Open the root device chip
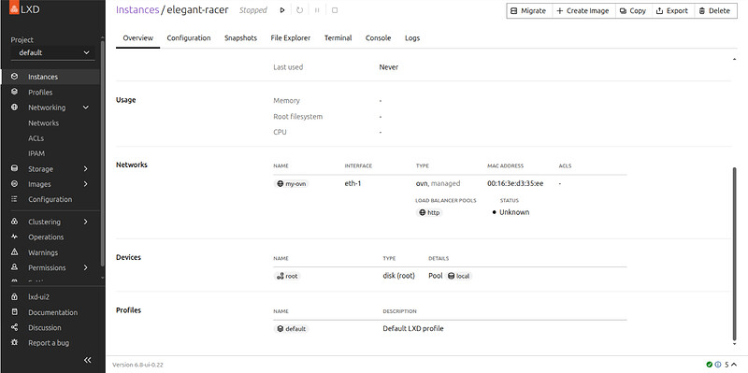Image resolution: width=748 pixels, height=373 pixels. [288, 276]
